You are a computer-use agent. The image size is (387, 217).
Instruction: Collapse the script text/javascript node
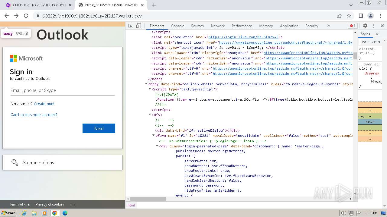pyautogui.click(x=150, y=89)
